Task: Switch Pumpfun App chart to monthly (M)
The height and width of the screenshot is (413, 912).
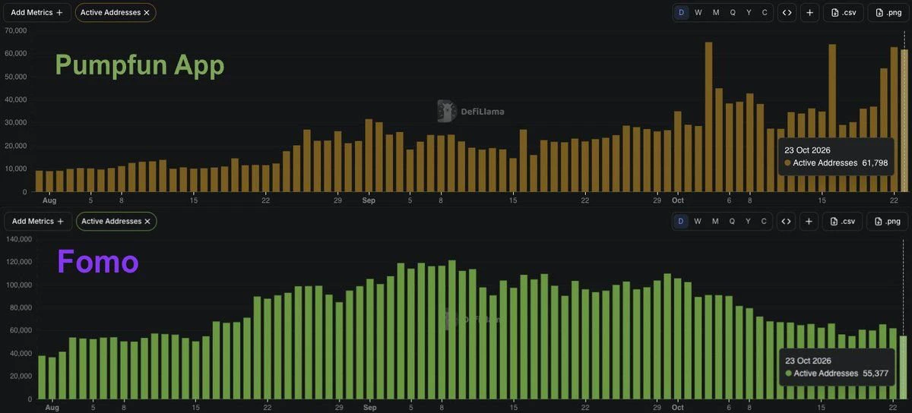Action: click(715, 12)
